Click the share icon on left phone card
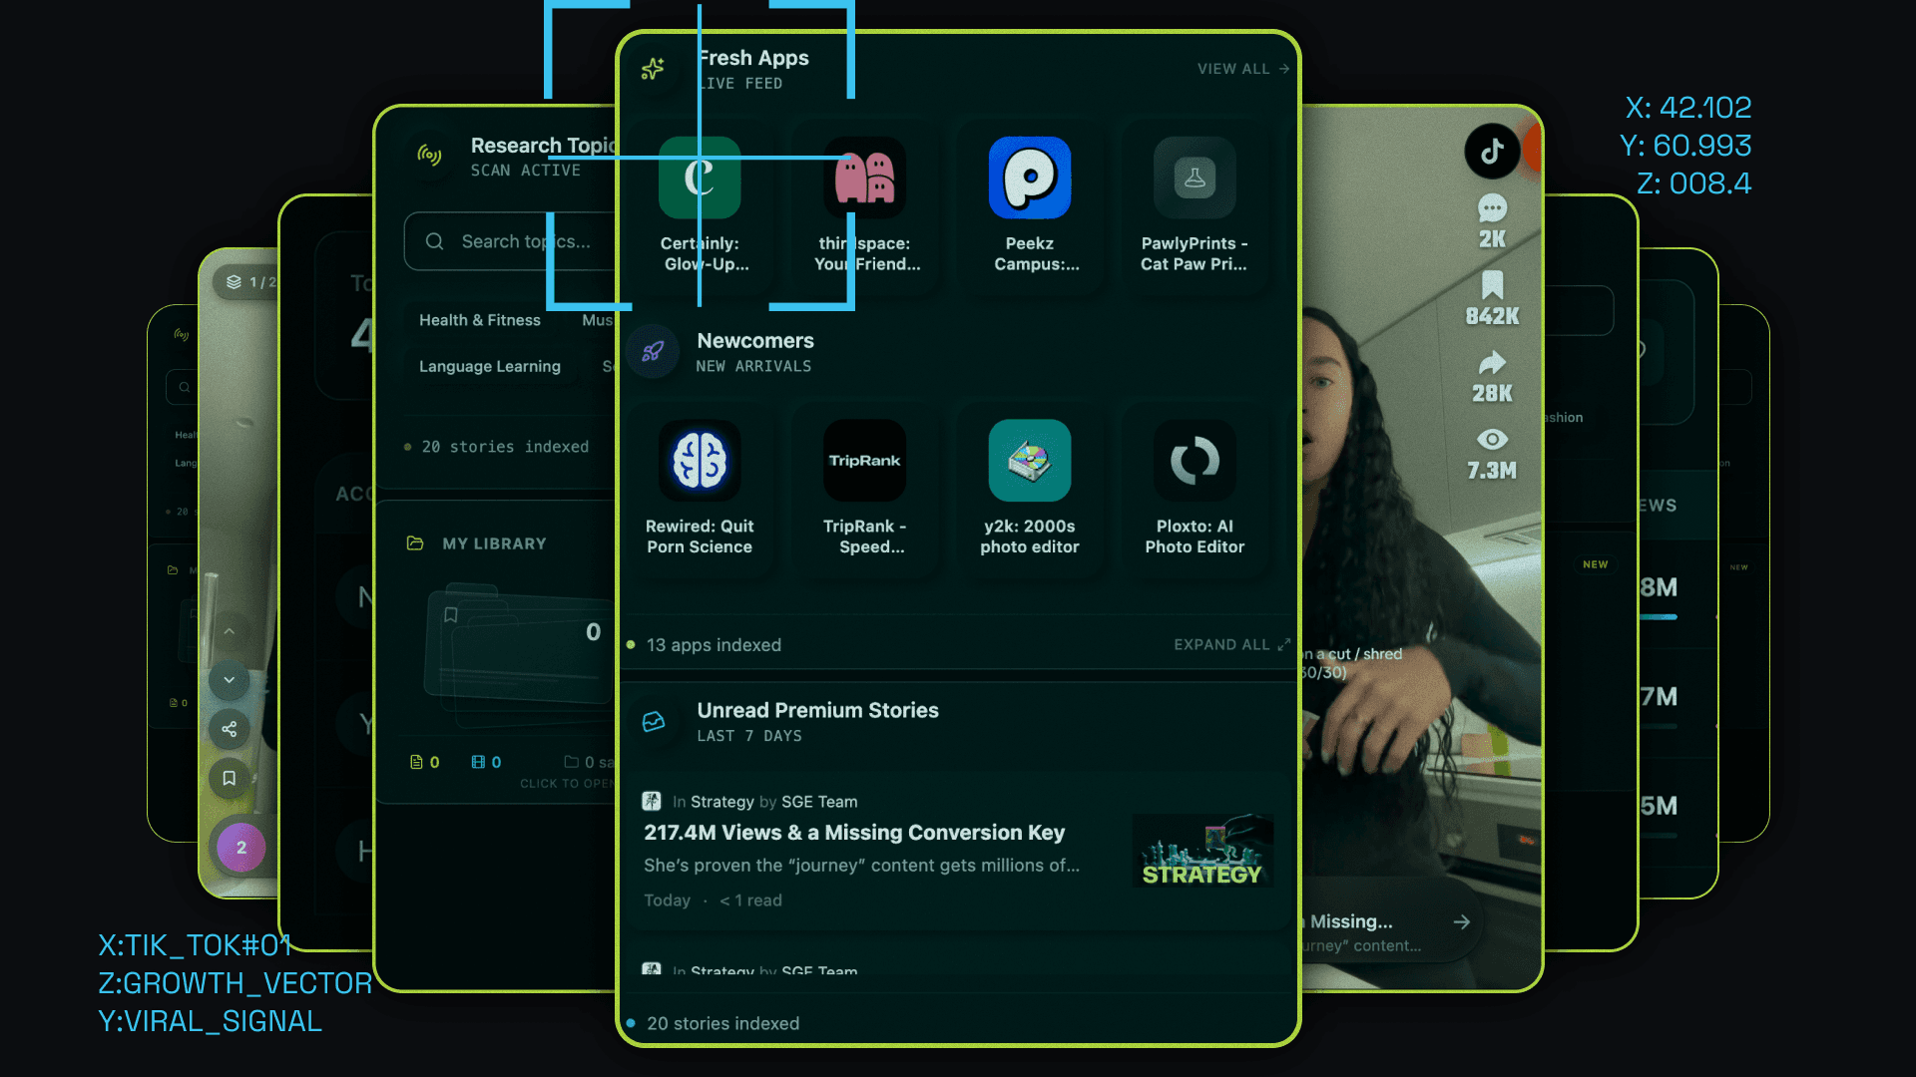Image resolution: width=1916 pixels, height=1077 pixels. click(x=229, y=729)
